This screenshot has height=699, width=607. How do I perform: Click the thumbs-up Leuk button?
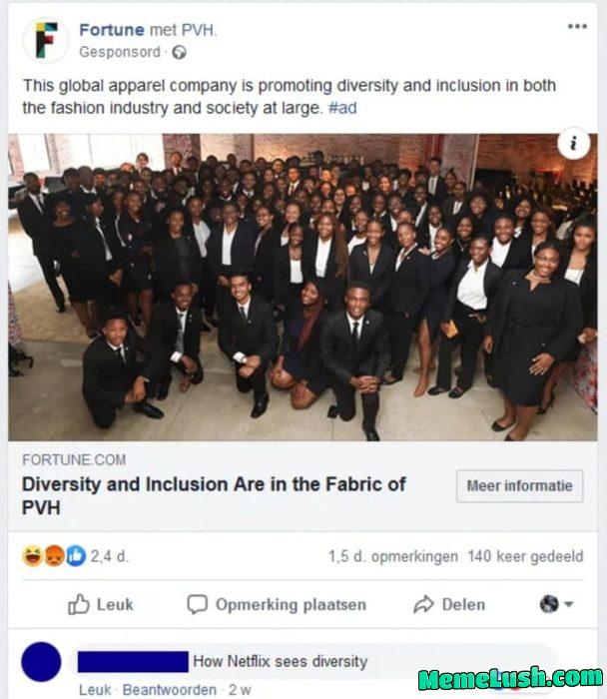[x=100, y=604]
